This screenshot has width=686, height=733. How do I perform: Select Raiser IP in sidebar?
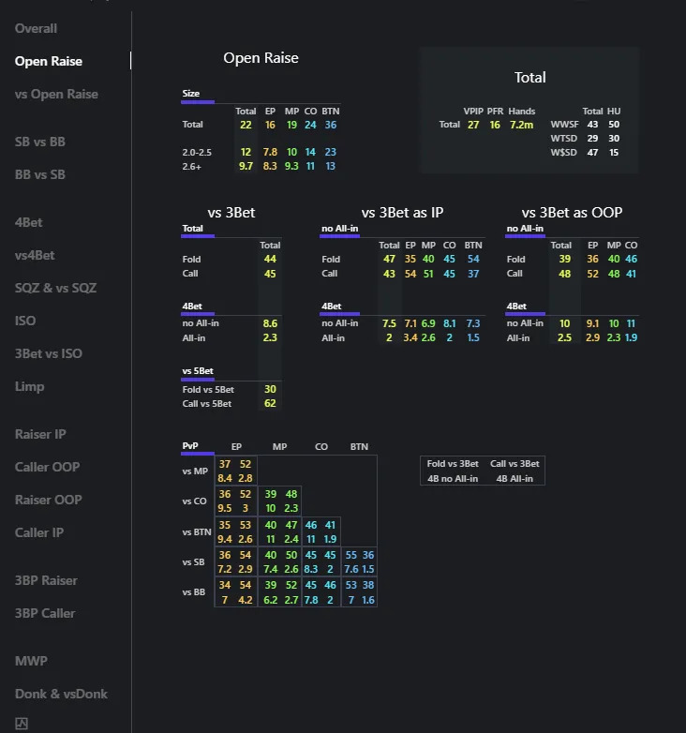(39, 434)
